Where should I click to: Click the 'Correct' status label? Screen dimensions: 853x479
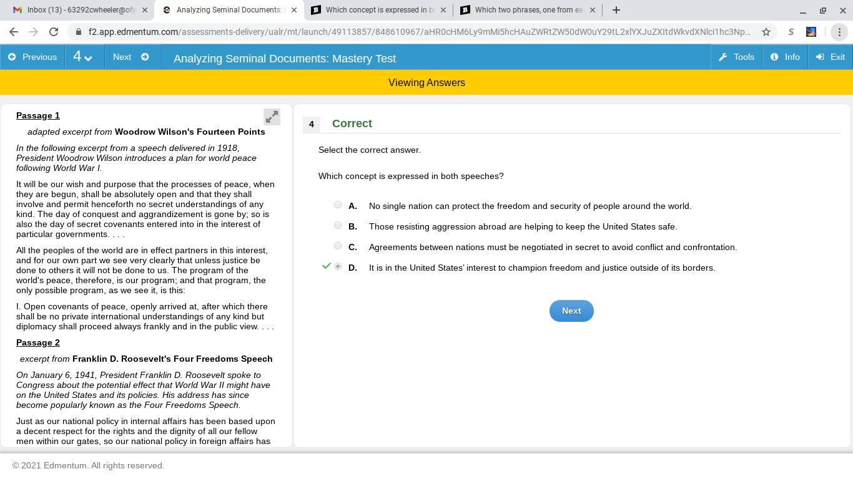click(x=352, y=123)
